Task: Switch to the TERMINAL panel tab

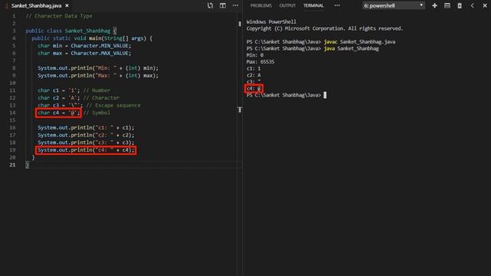Action: tap(314, 5)
